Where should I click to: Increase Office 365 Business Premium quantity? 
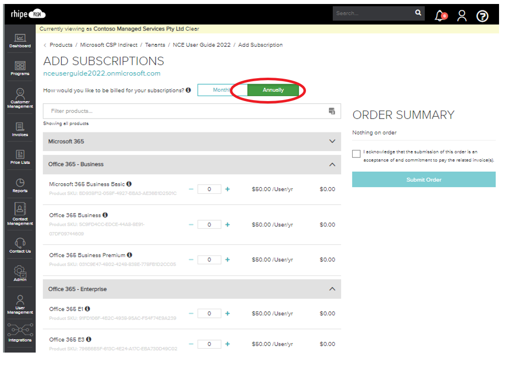(227, 259)
